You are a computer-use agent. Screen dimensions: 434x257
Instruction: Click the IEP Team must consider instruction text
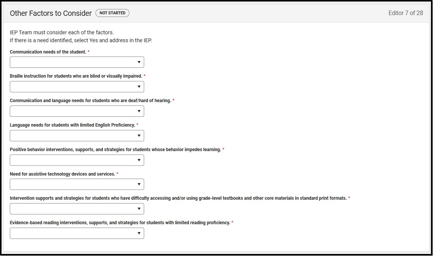click(62, 32)
